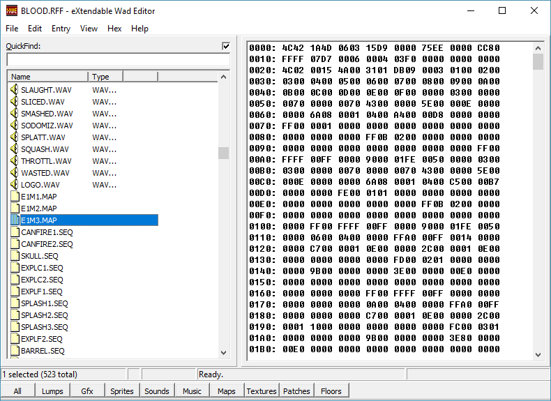Click the XWE application icon in title bar
This screenshot has width=551, height=401.
point(10,10)
